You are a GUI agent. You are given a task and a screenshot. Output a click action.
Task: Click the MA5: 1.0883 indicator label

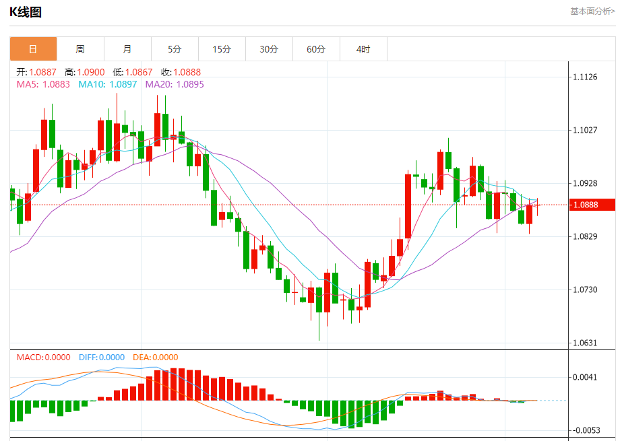[x=43, y=84]
